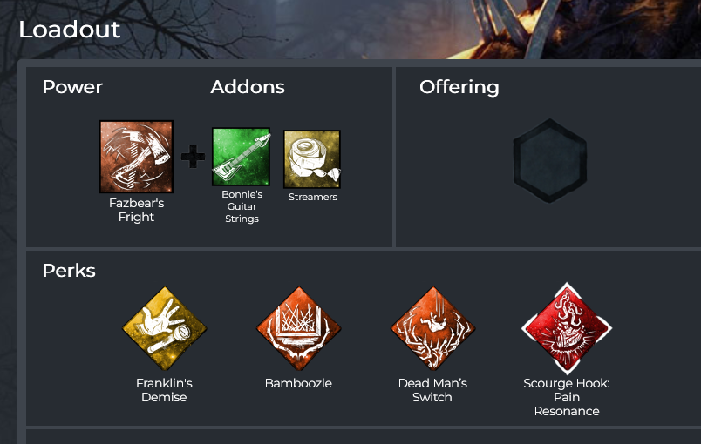
Task: Choose the Dead Man's Switch perk icon
Action: [x=432, y=329]
